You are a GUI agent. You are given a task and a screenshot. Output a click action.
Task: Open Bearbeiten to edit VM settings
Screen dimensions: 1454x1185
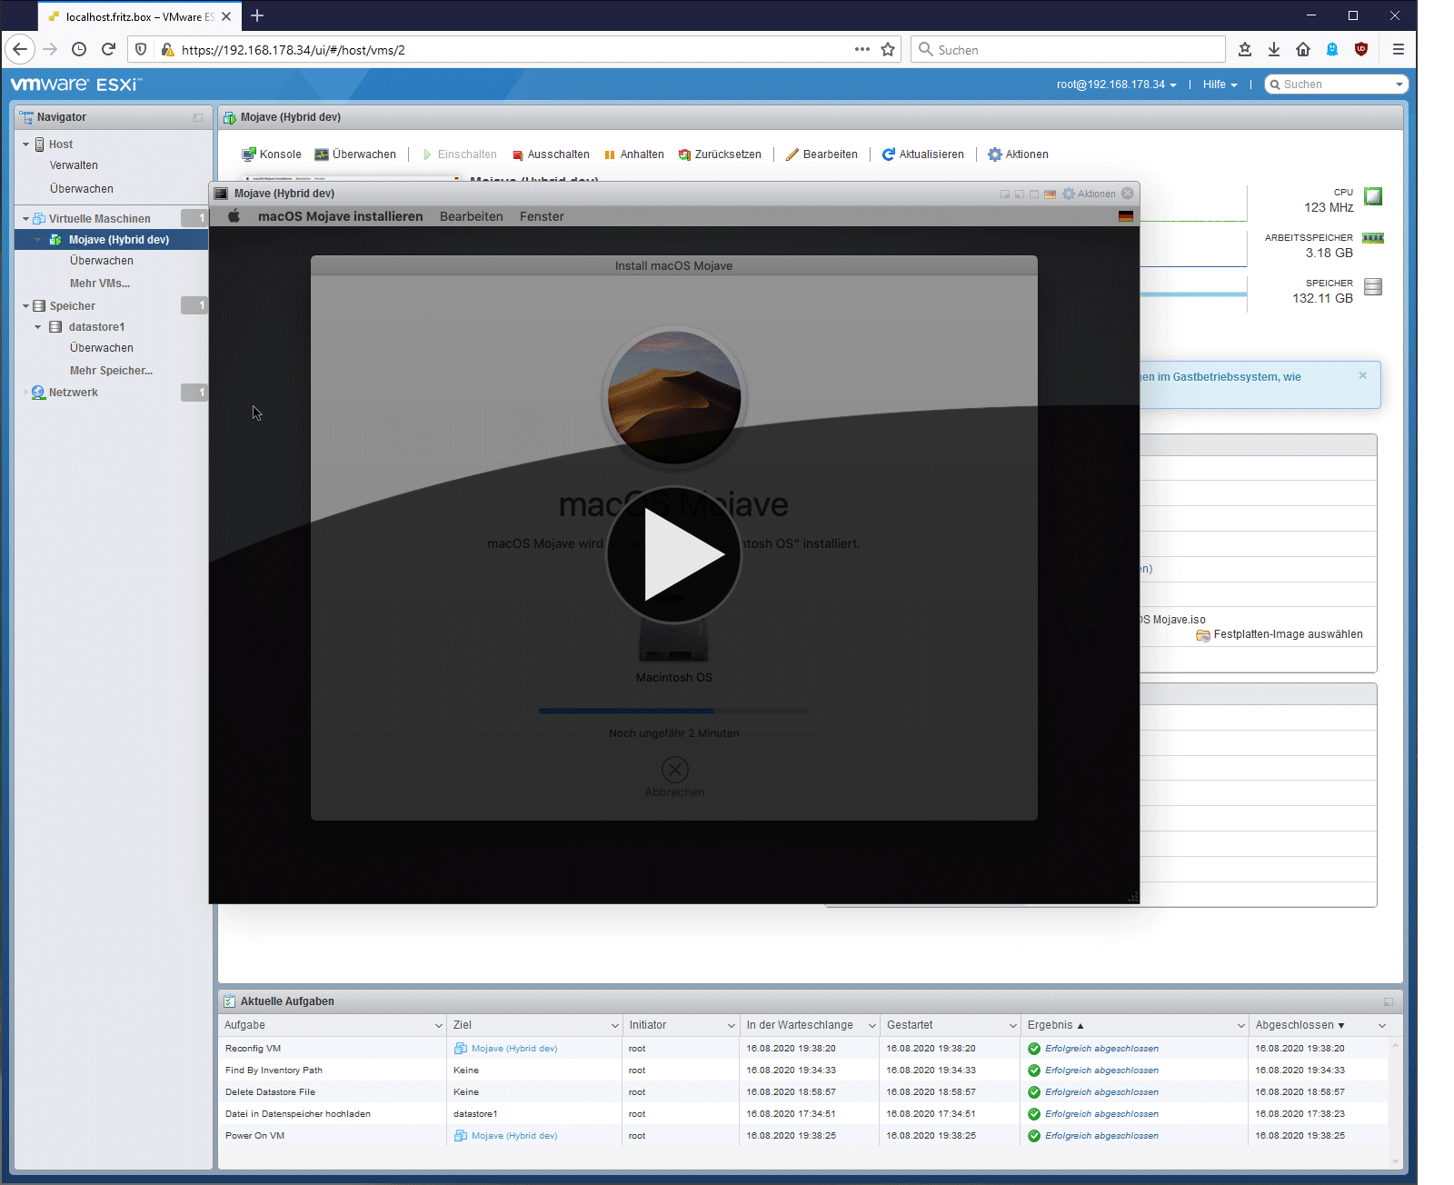coord(822,154)
